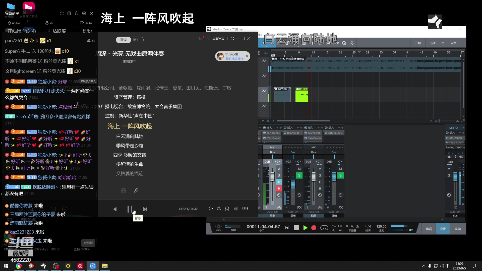This screenshot has width=482, height=271.
Task: Mute volume in the music player
Action: 211,209
